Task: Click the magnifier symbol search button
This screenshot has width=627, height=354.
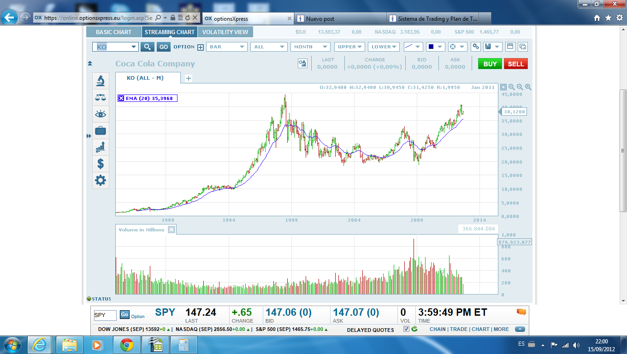Action: click(148, 47)
